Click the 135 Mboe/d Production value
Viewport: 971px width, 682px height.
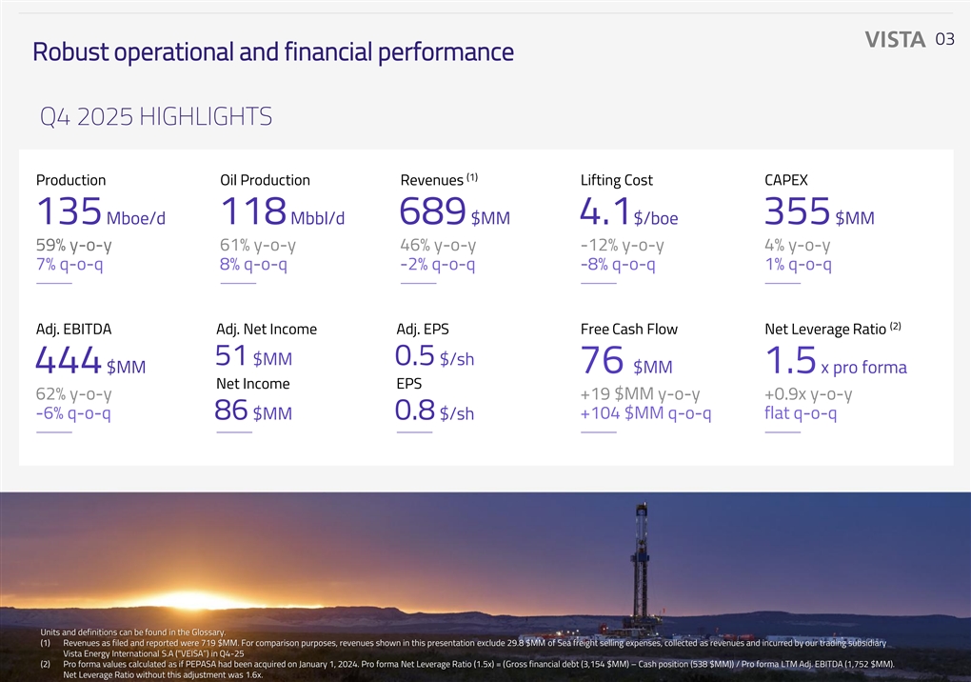100,211
